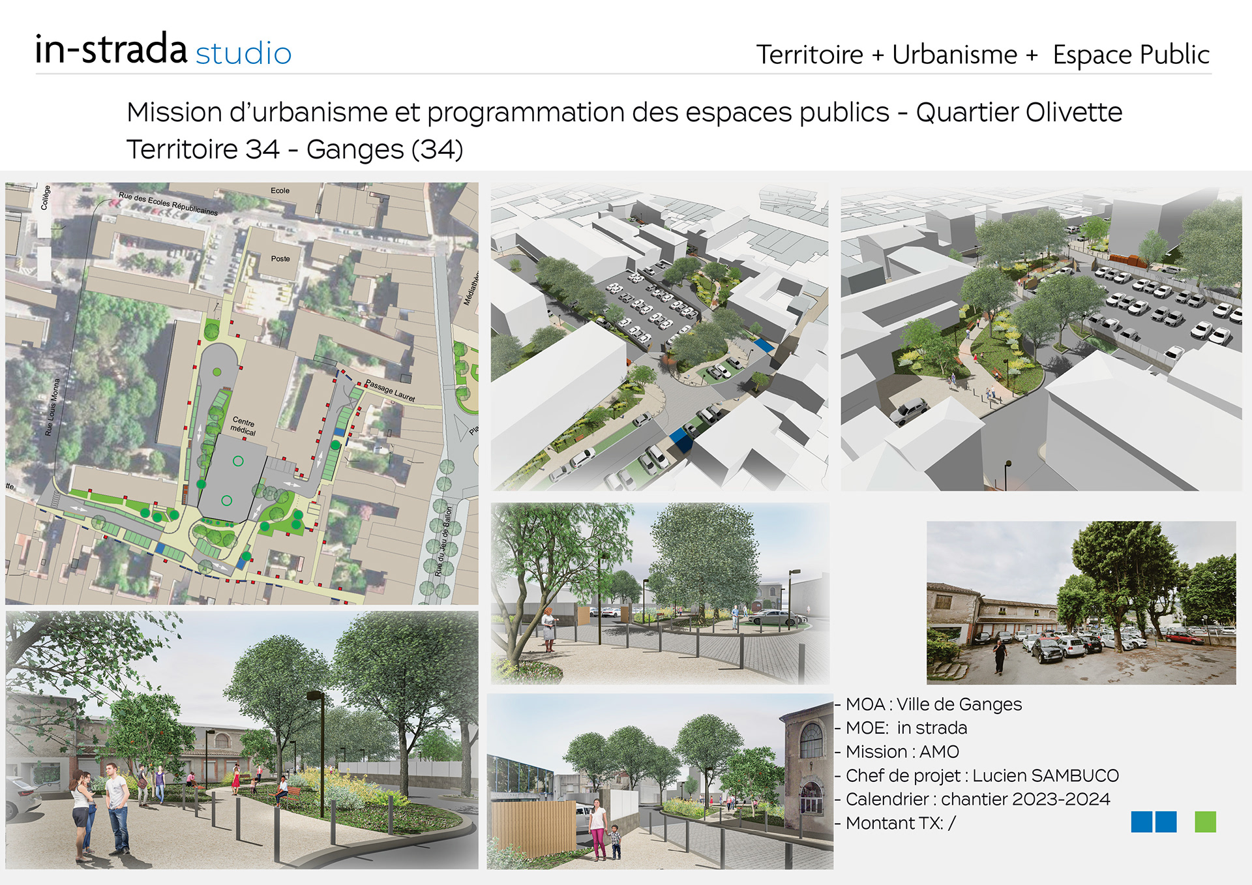Open the street-level rendering with couple
Image resolution: width=1252 pixels, height=885 pixels.
(x=241, y=740)
